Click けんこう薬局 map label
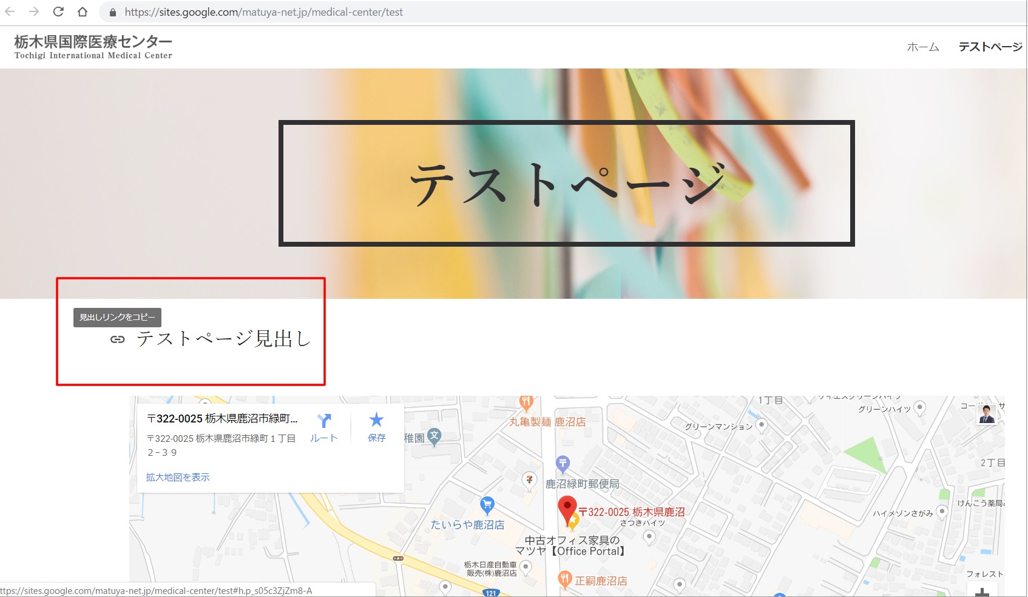Image resolution: width=1028 pixels, height=597 pixels. (980, 503)
